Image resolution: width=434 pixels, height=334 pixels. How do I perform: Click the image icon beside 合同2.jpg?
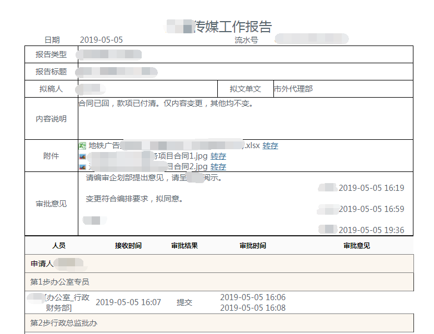(x=82, y=167)
